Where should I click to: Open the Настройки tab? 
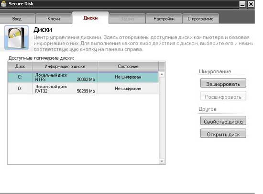(164, 19)
